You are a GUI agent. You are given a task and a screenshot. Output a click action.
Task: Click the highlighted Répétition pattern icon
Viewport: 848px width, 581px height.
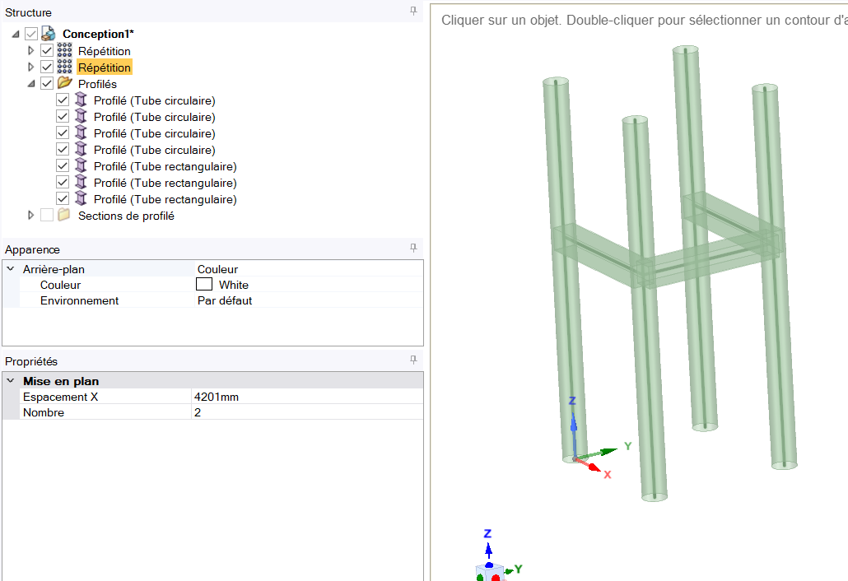pyautogui.click(x=64, y=67)
